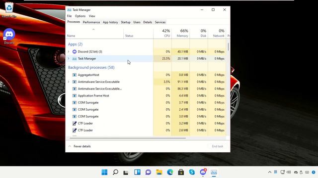Click the End task button

click(x=218, y=146)
